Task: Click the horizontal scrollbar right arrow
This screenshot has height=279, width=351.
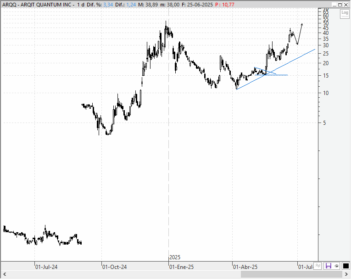Action: [x=346, y=274]
